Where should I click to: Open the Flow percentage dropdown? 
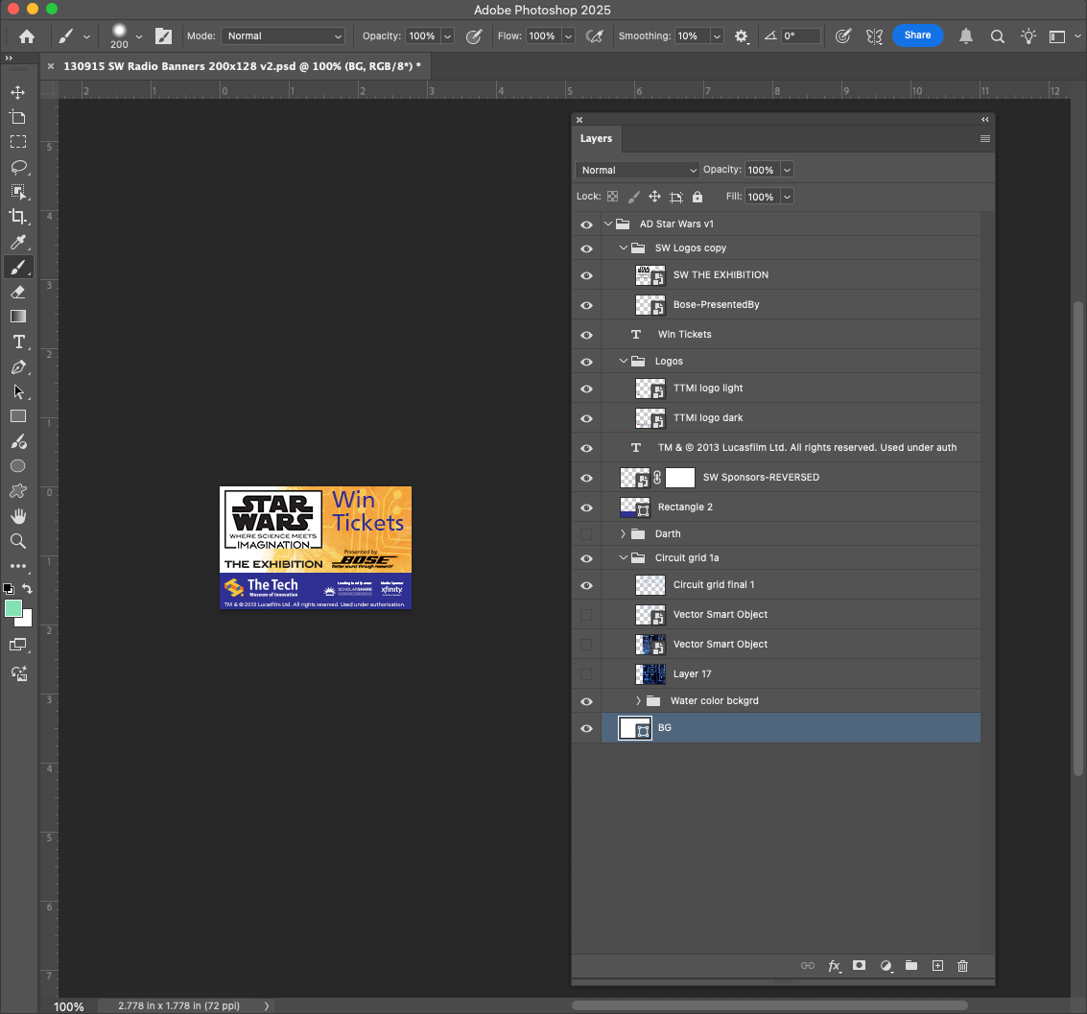pos(569,36)
